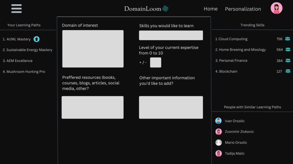View Zvonimir Zivkovic's profile name
This screenshot has width=293, height=164.
point(239,132)
